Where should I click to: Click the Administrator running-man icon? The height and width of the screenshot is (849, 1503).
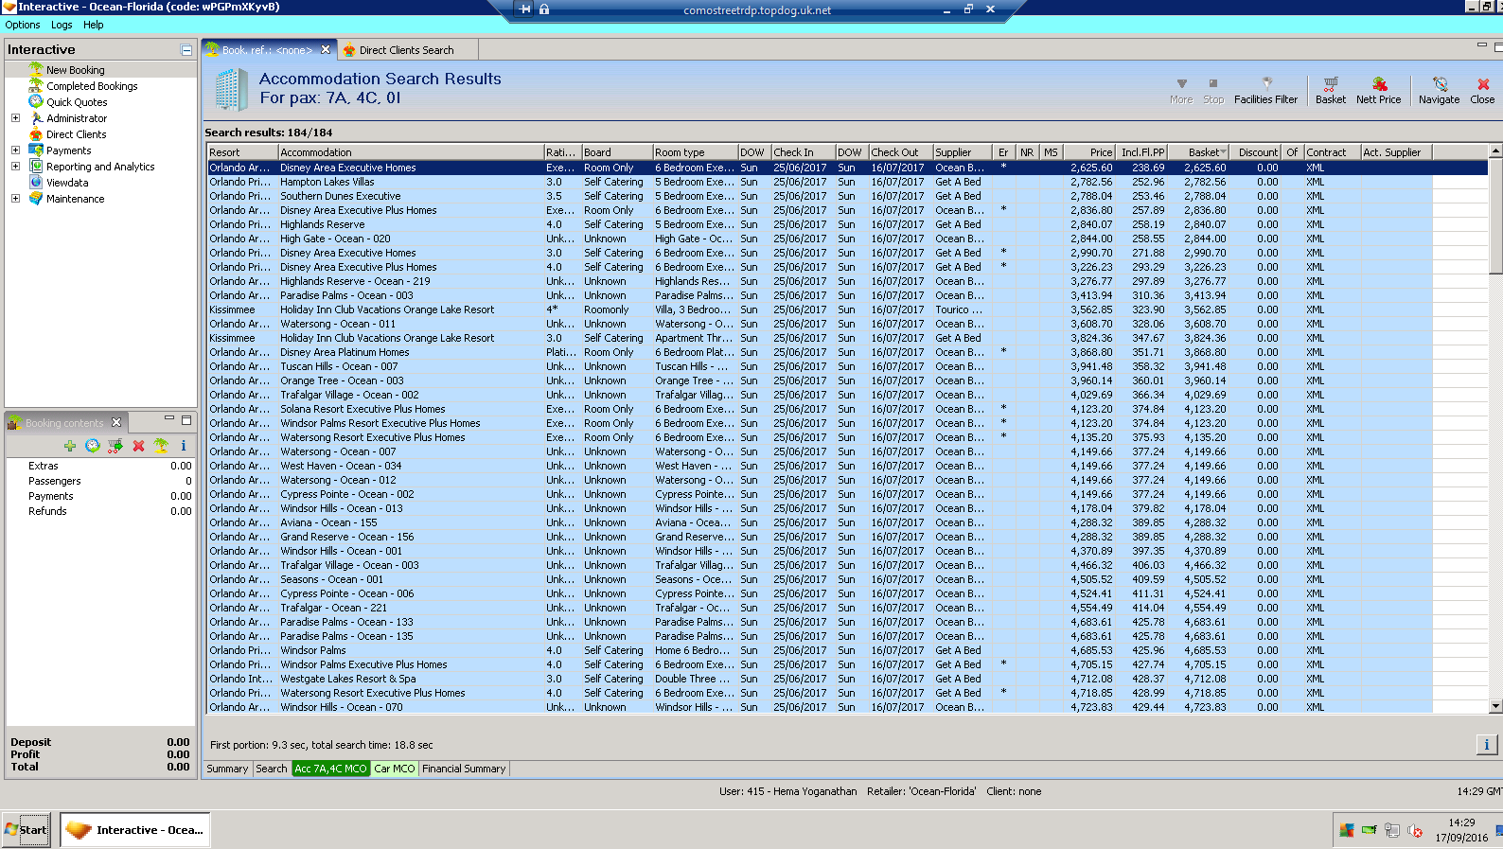36,118
